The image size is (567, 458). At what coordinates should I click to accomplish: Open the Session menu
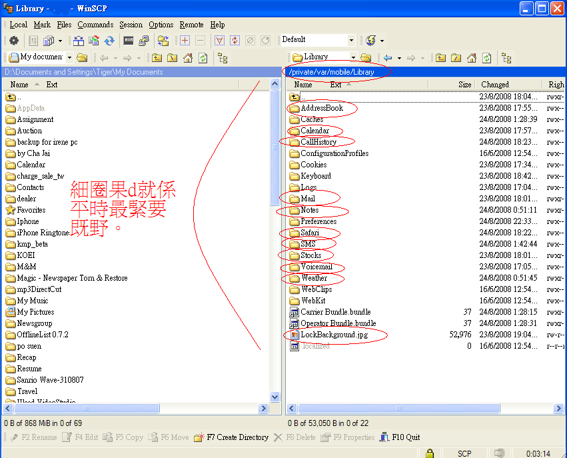click(131, 25)
